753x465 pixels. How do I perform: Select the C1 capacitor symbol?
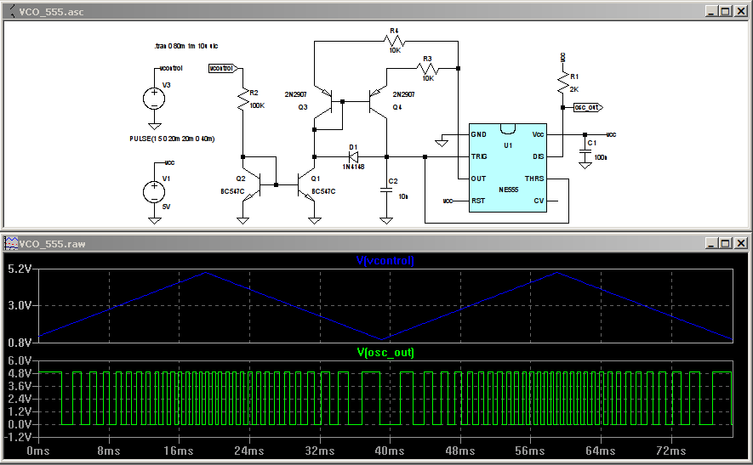coord(585,151)
